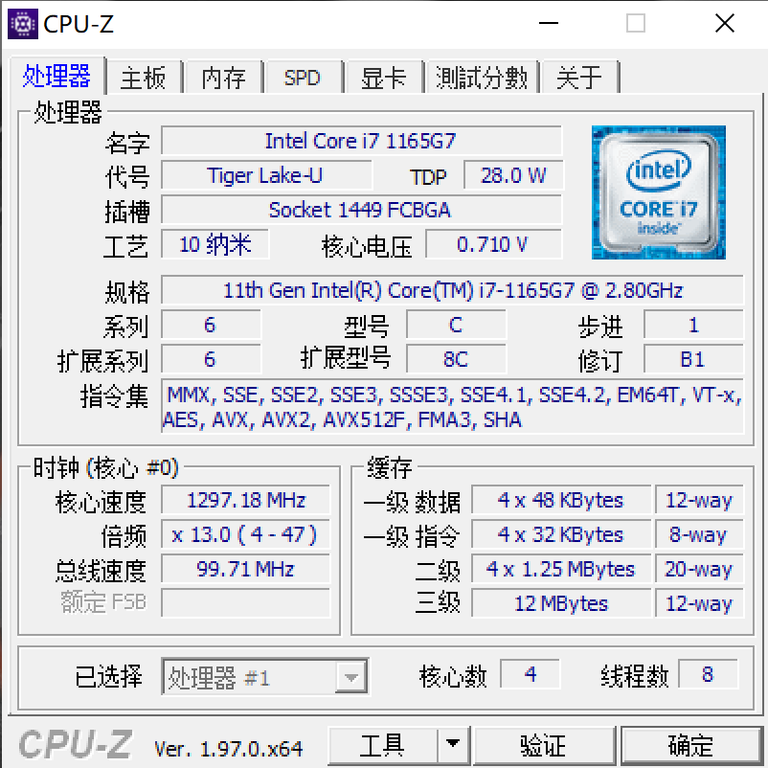This screenshot has width=768, height=768.
Task: Go to the 測試分數 tab
Action: click(x=482, y=78)
